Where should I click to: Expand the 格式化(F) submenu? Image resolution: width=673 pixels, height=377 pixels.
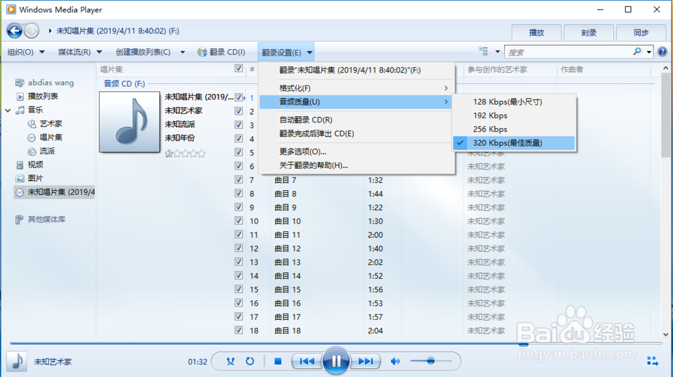[356, 88]
